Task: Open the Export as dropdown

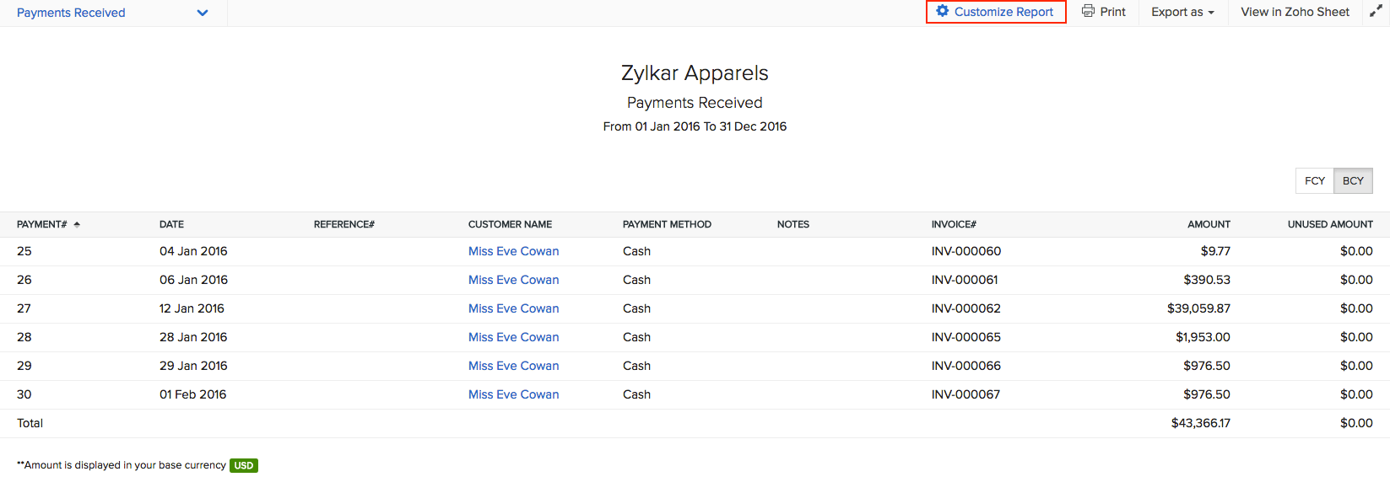Action: (1182, 12)
